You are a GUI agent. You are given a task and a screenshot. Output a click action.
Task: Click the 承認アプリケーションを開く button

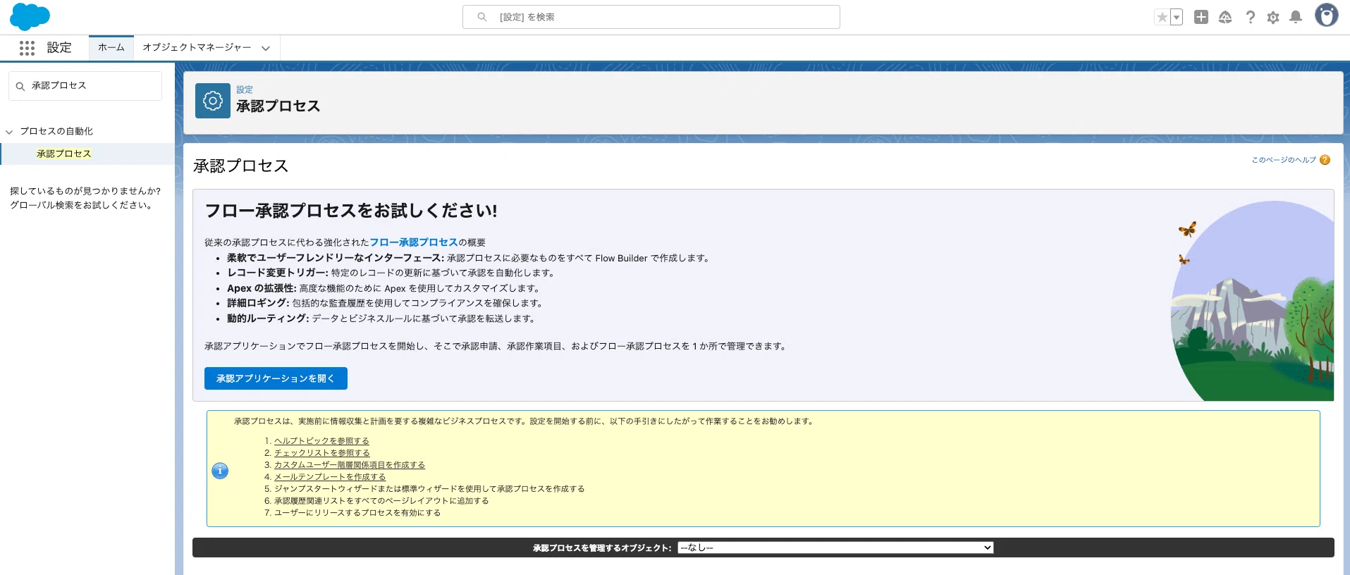tap(276, 378)
